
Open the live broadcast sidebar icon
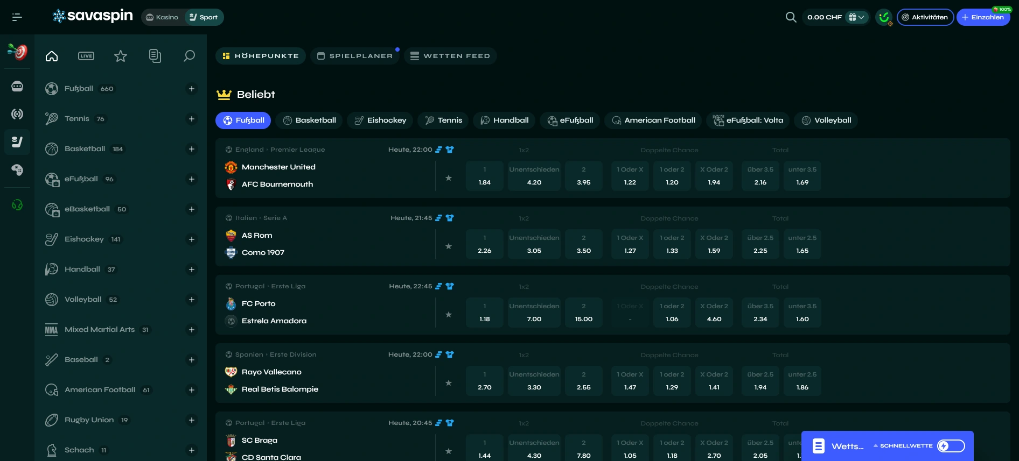coord(17,114)
